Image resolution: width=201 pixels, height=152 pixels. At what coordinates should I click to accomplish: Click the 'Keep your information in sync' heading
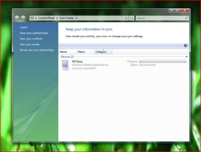point(89,29)
